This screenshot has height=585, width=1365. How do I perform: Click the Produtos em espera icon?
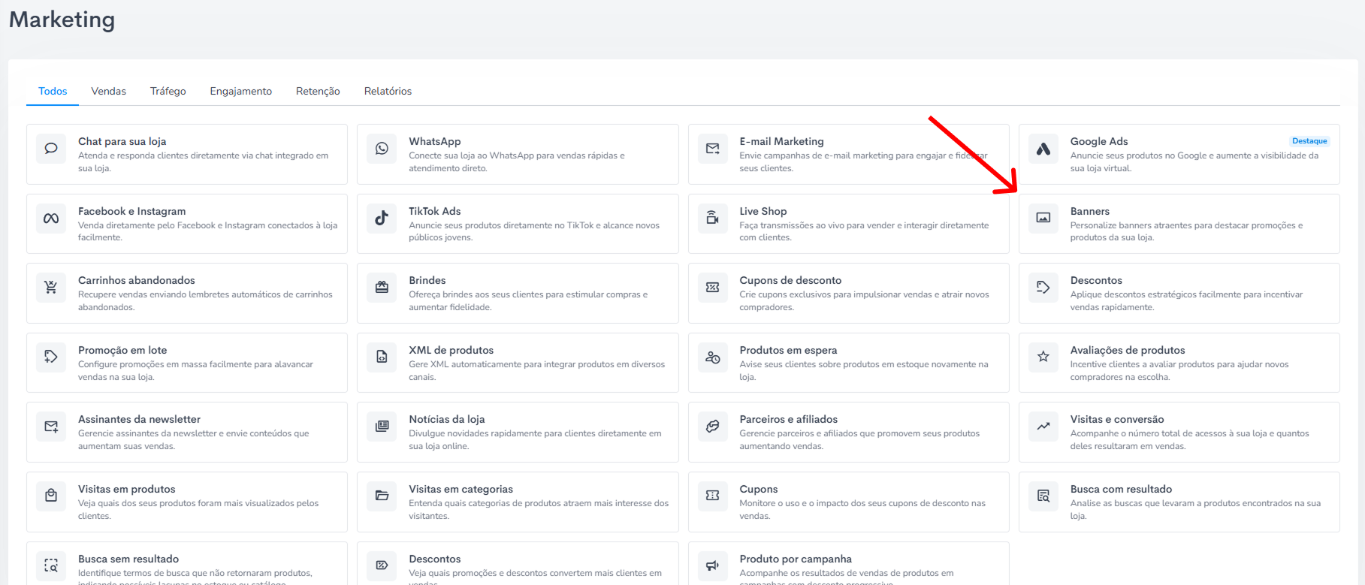click(713, 357)
